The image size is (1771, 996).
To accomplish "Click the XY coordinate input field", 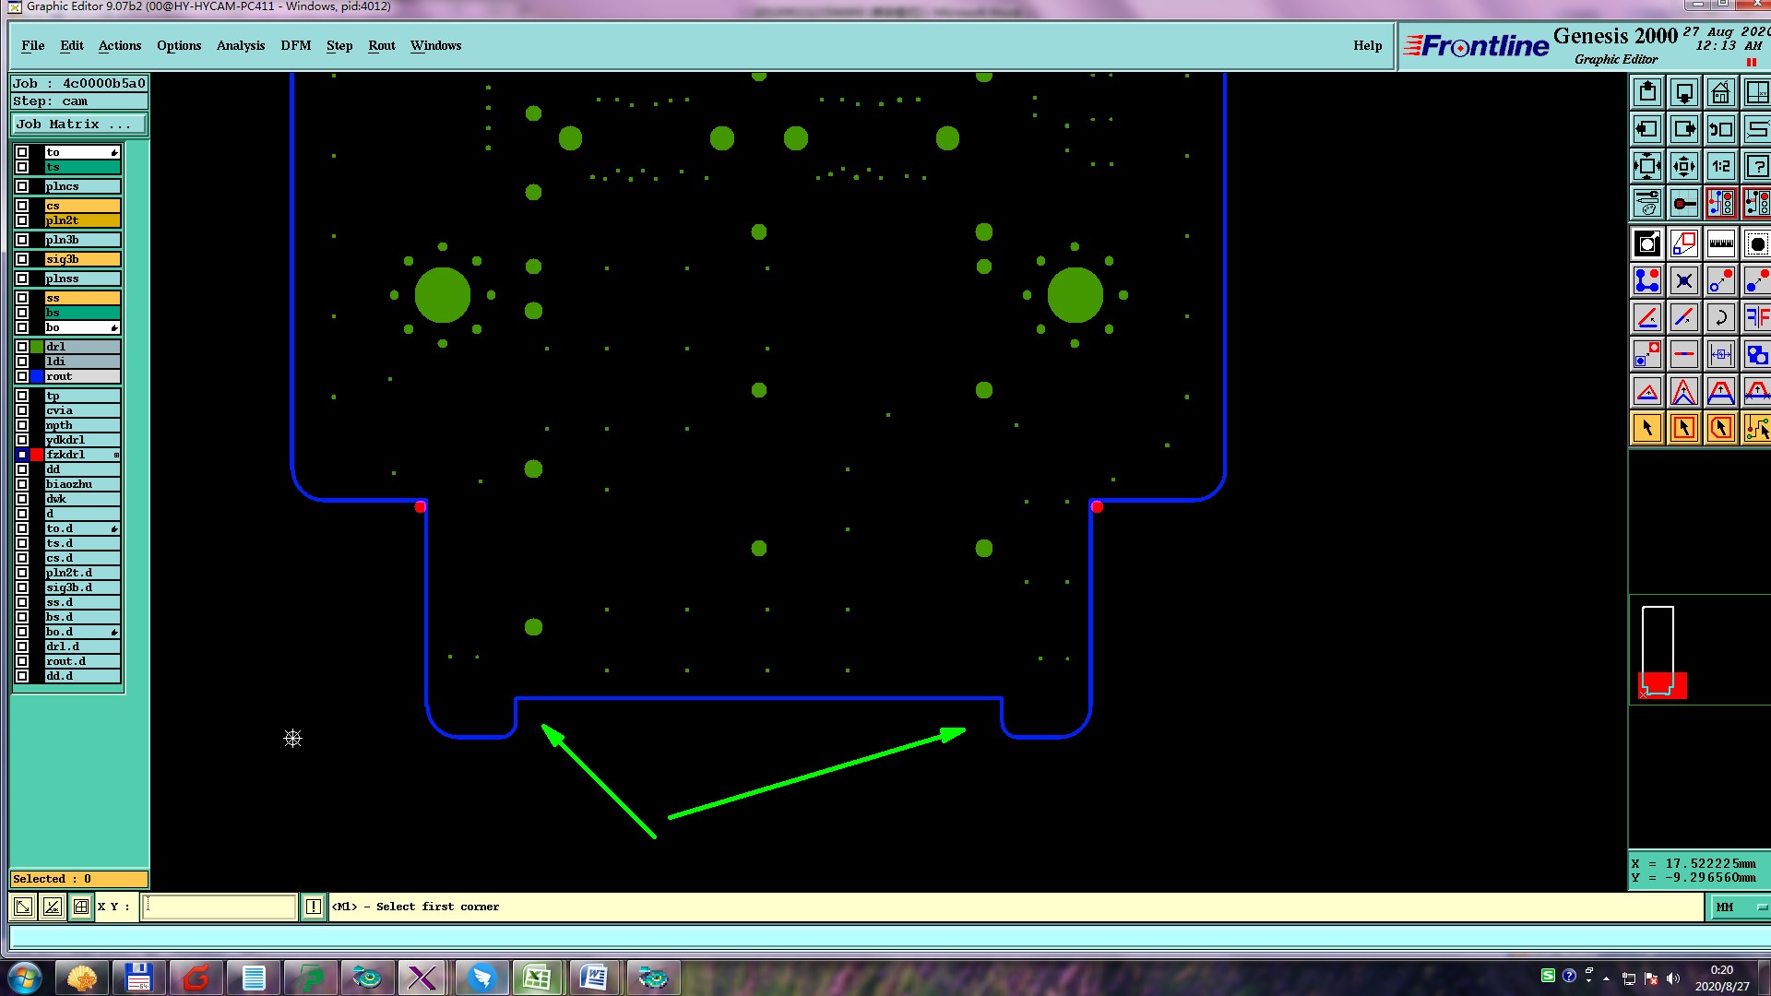I will pyautogui.click(x=220, y=907).
